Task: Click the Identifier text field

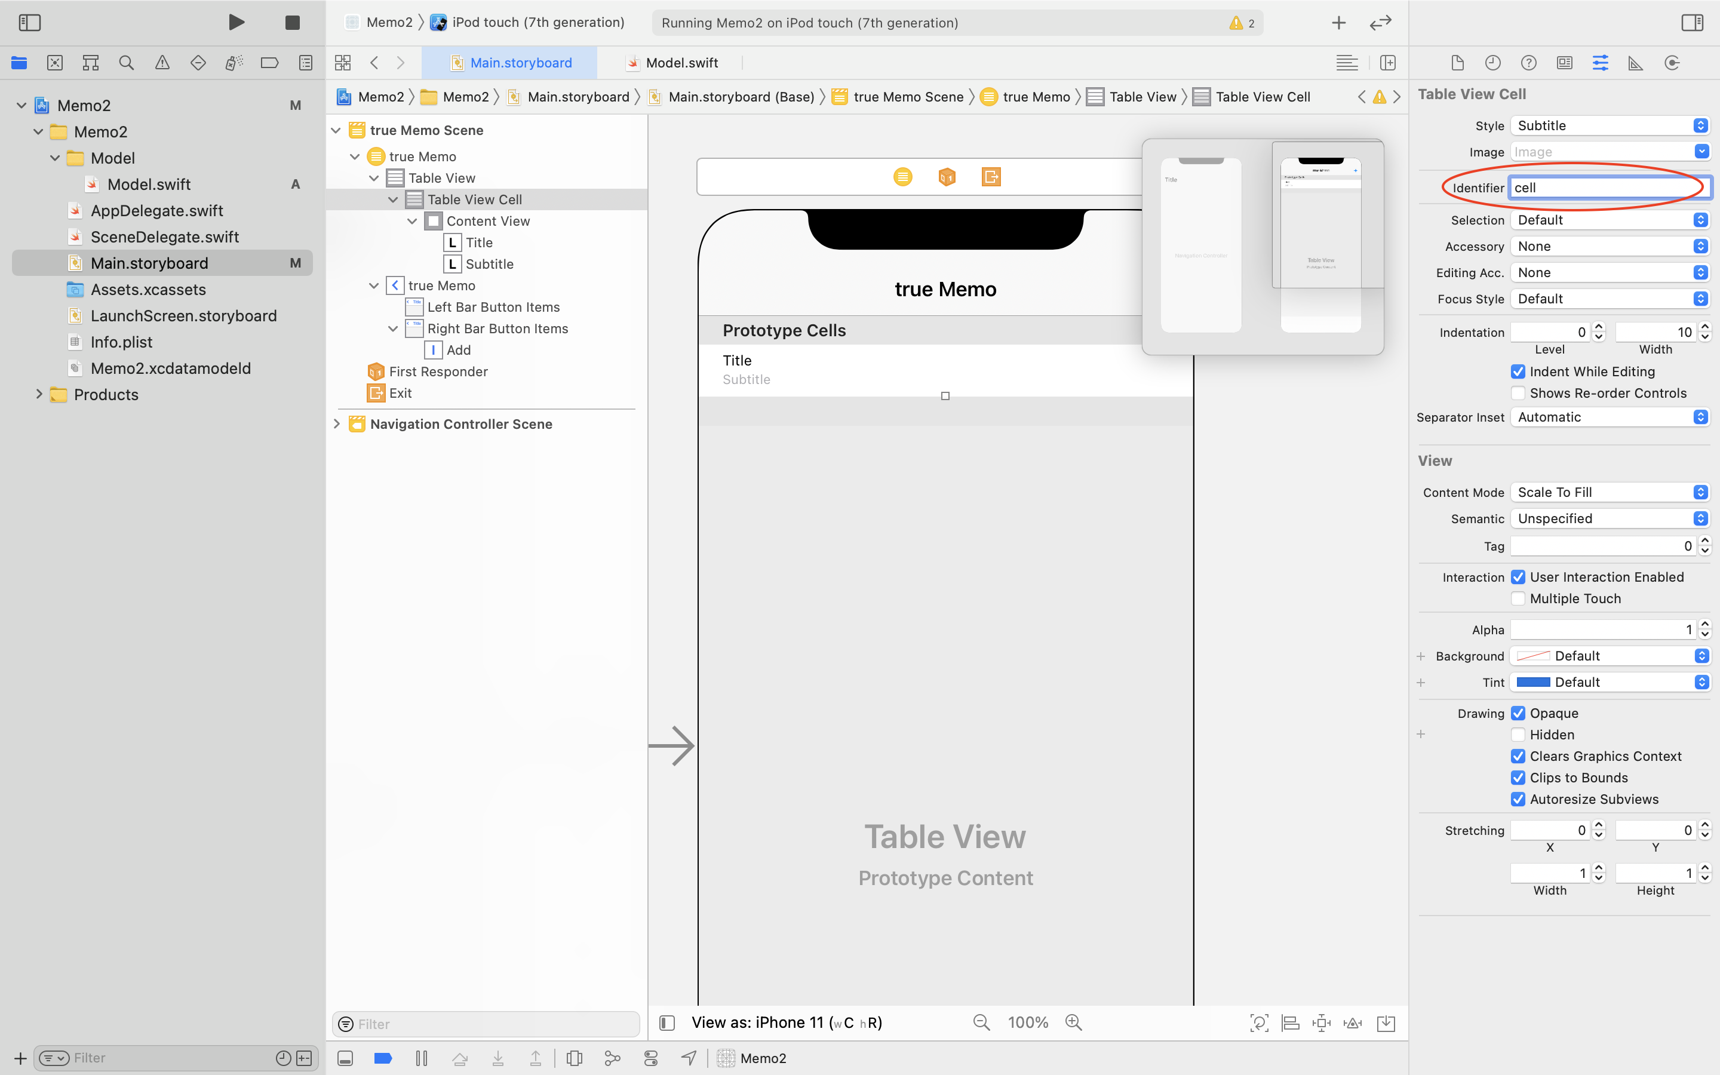Action: pos(1608,188)
